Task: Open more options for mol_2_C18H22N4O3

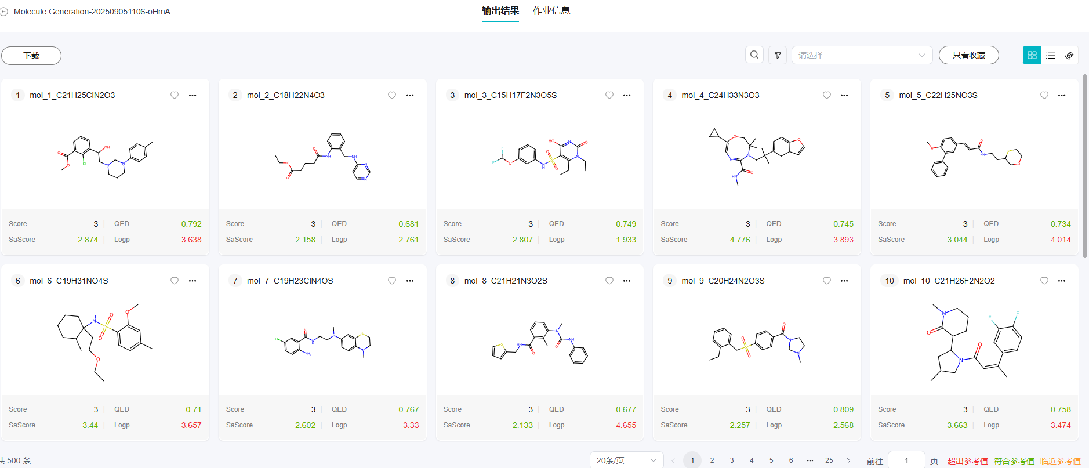Action: [x=410, y=95]
